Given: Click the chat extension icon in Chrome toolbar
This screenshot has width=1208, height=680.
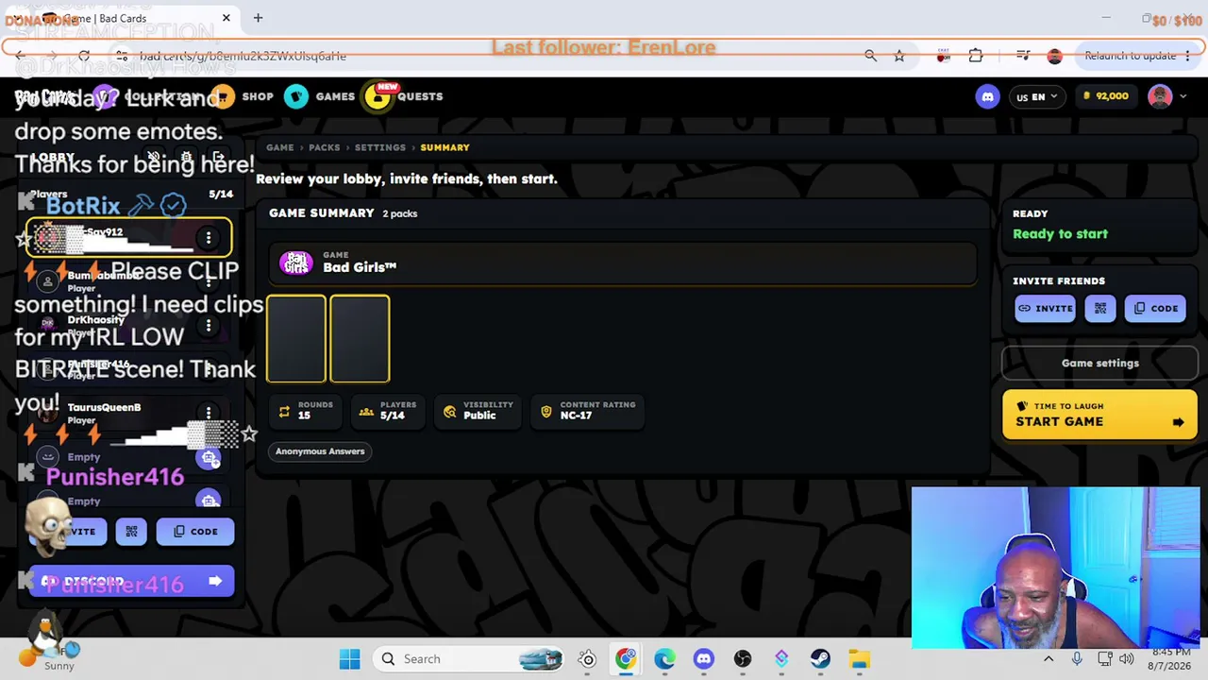Looking at the screenshot, I should [x=943, y=56].
